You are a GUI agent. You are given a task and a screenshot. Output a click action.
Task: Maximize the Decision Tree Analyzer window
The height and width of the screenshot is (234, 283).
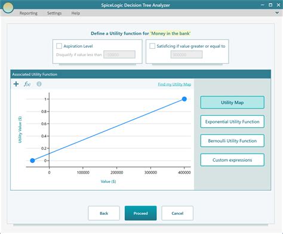pos(270,5)
